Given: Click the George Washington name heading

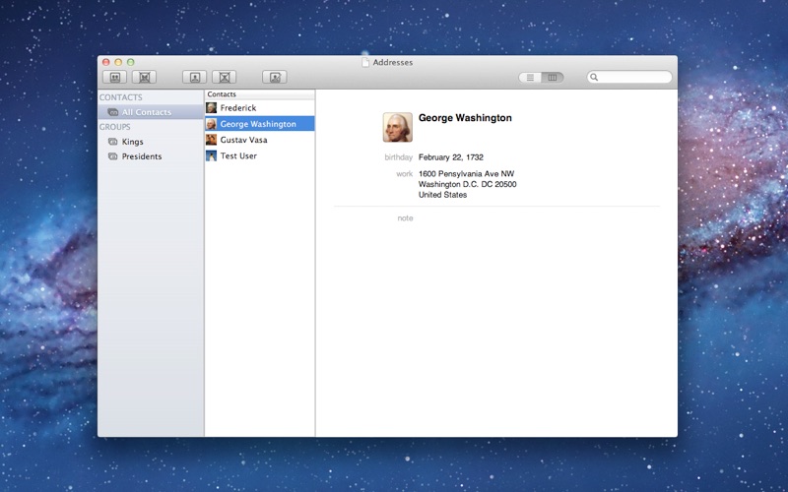Looking at the screenshot, I should click(465, 117).
